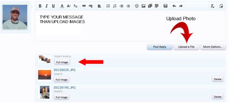This screenshot has width=229, height=103.
Task: Open the smilies picker
Action: (137, 6)
